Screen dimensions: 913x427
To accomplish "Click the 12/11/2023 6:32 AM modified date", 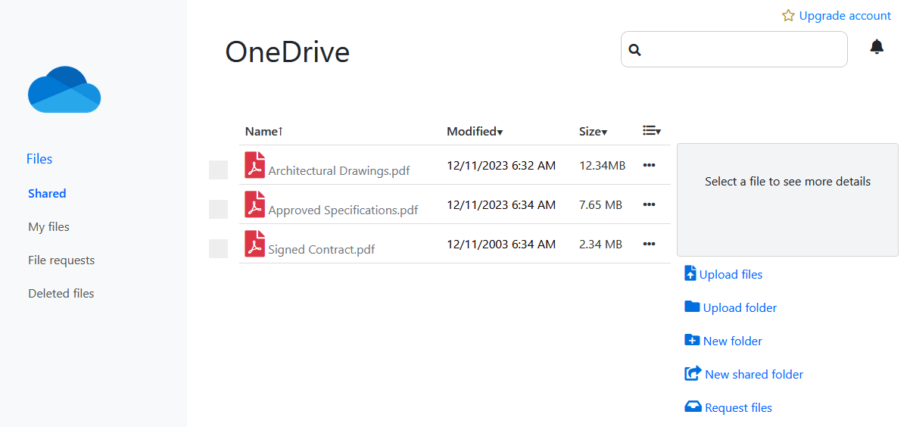I will [x=501, y=165].
